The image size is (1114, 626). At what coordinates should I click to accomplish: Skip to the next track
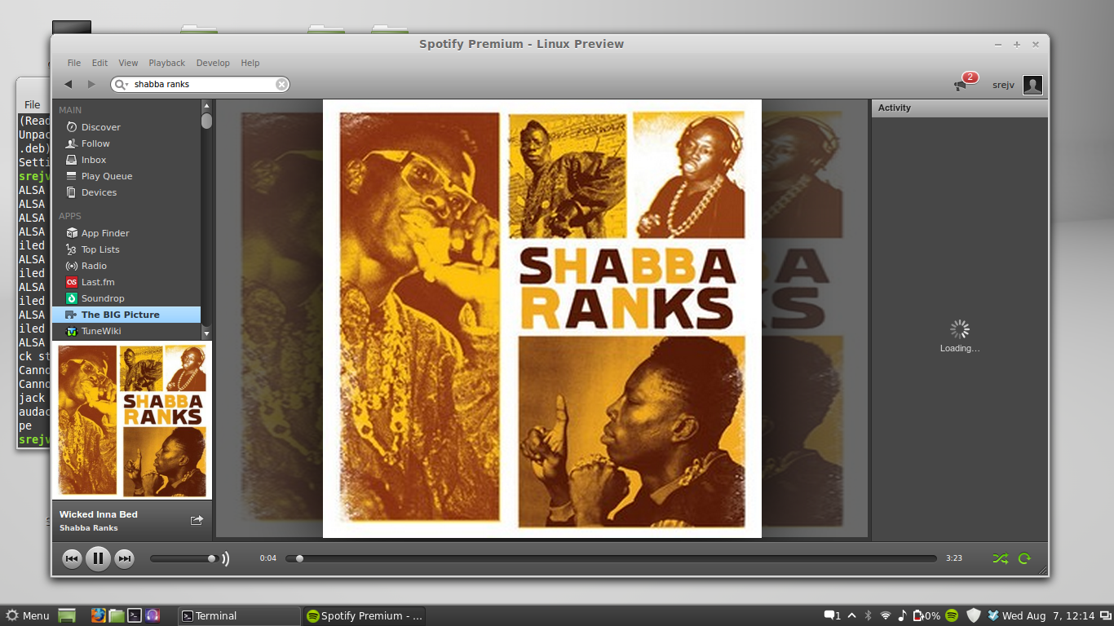pos(124,558)
